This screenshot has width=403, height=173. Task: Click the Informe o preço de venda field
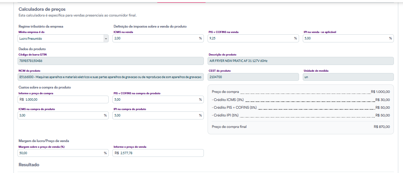pyautogui.click(x=158, y=153)
